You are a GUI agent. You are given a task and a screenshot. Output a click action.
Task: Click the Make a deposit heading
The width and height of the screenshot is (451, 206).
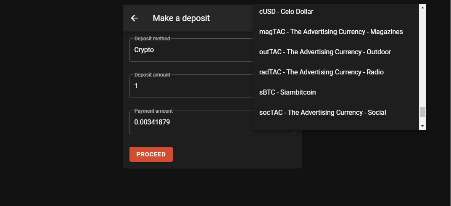(181, 18)
